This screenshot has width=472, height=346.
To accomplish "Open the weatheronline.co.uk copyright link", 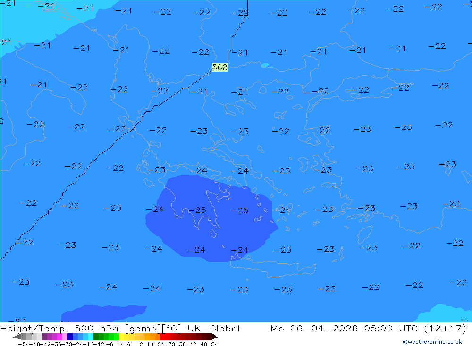I will point(432,342).
